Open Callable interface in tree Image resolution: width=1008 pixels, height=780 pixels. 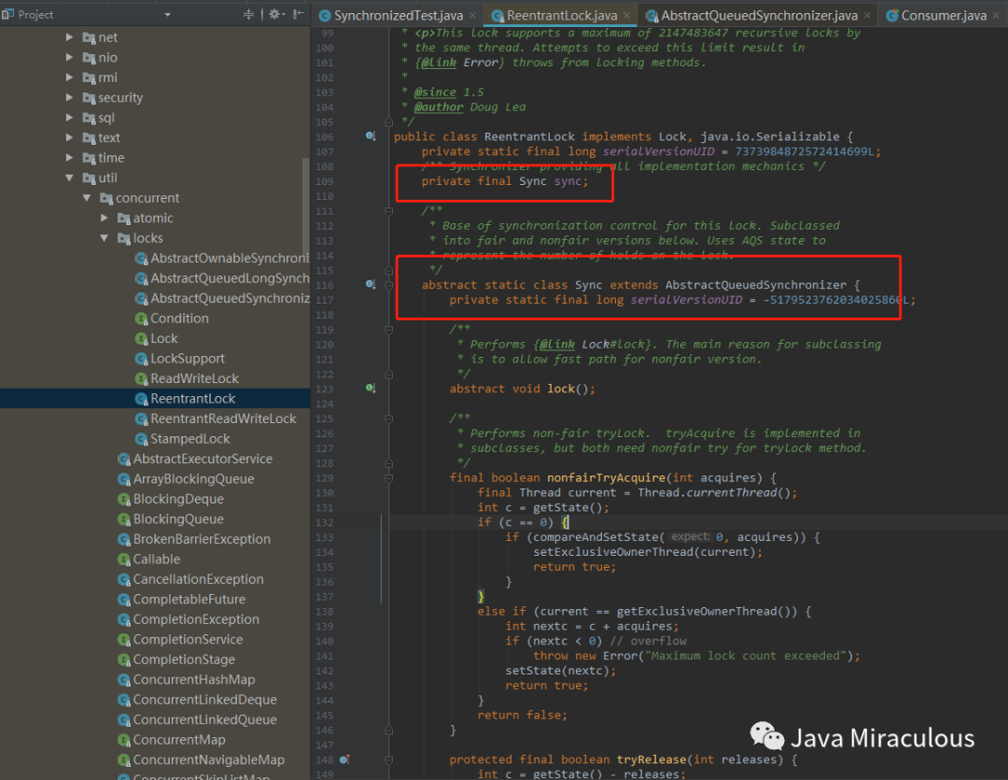click(148, 559)
